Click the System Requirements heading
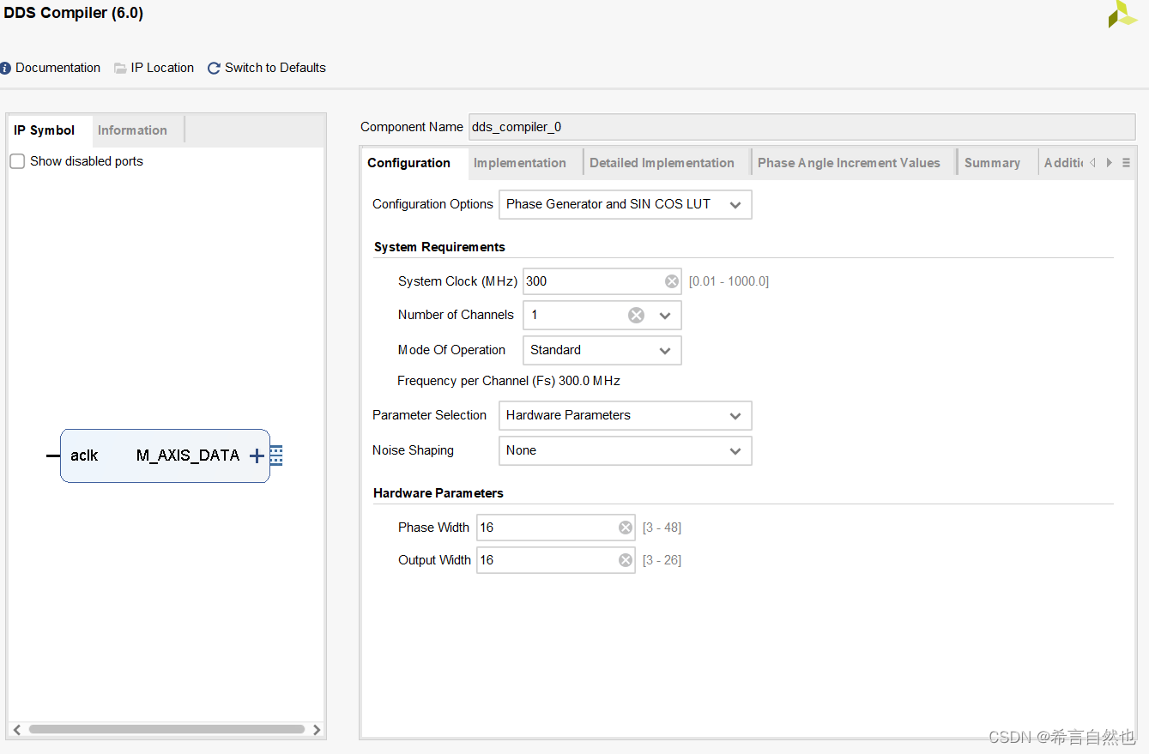This screenshot has height=754, width=1149. click(x=439, y=247)
